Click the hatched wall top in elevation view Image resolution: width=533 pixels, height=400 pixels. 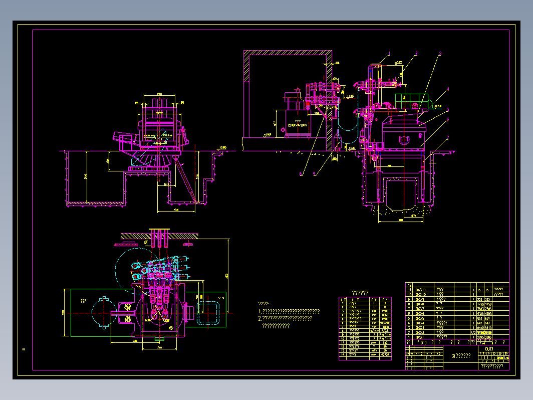click(x=288, y=53)
